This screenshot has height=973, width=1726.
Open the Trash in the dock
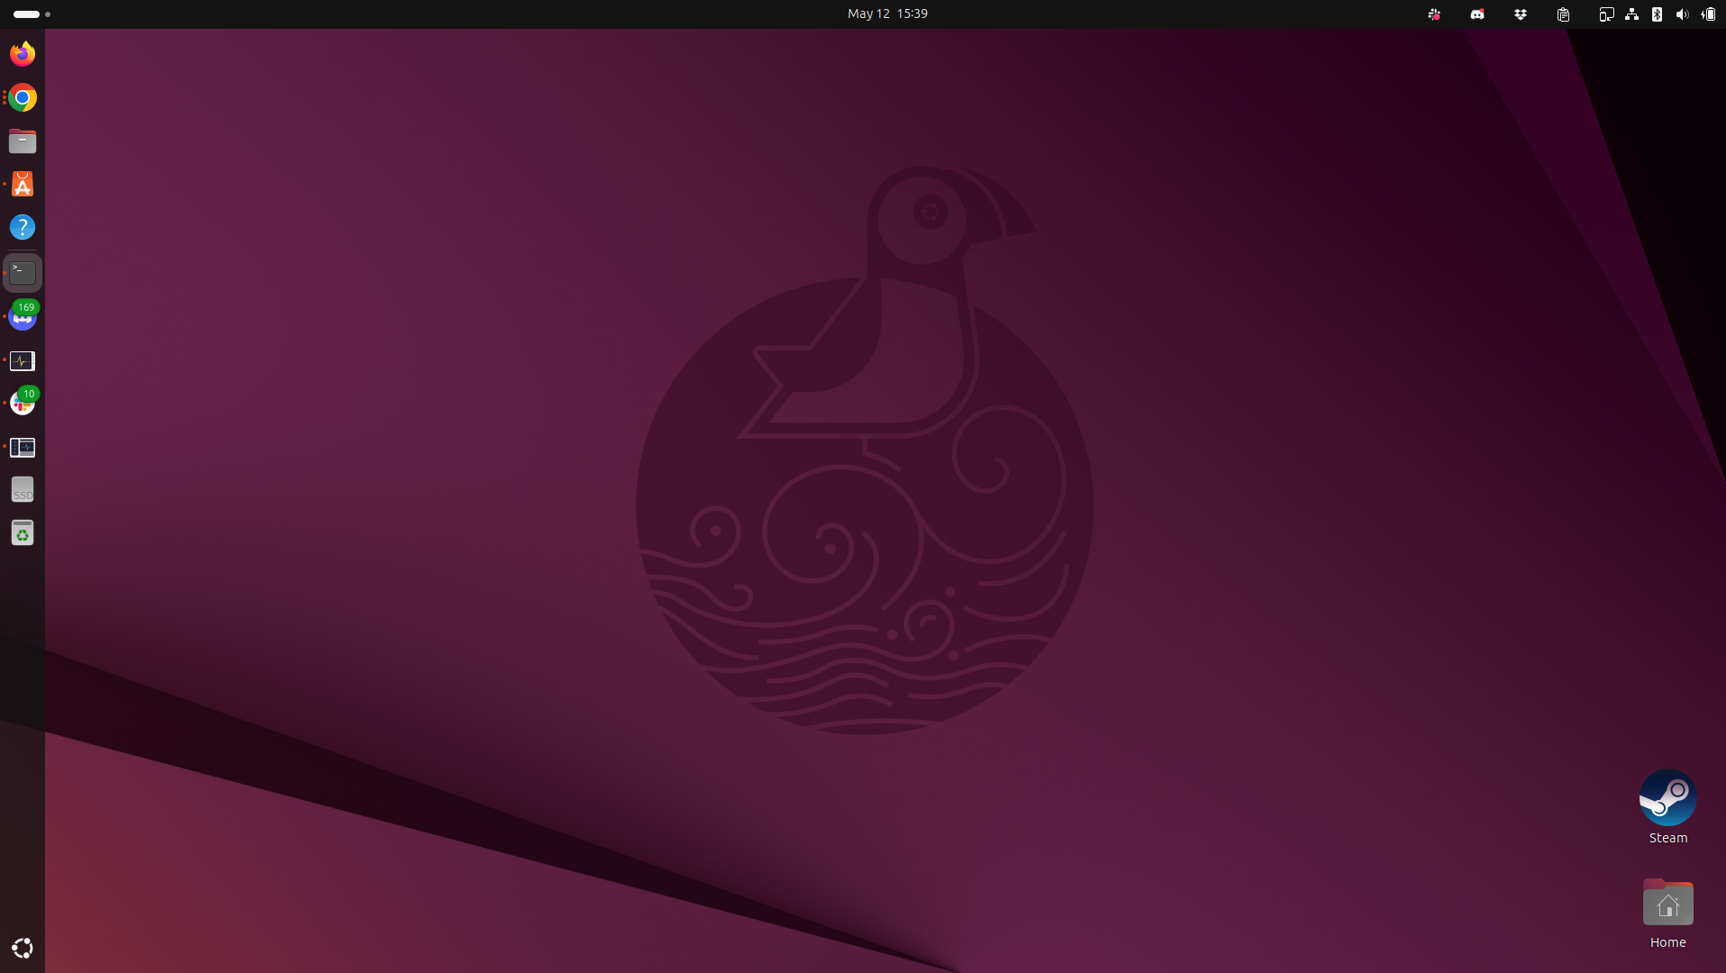pyautogui.click(x=23, y=533)
